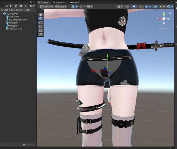Screen dimensions: 177x149
Task: Select the Move tool
Action: coord(41,18)
